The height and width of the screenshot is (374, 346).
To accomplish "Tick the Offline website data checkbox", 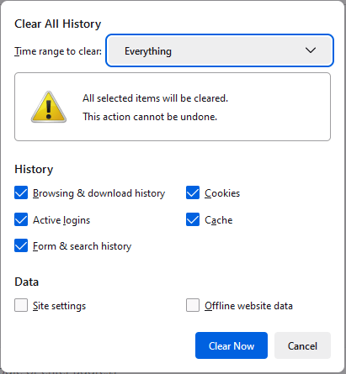I will click(x=193, y=305).
